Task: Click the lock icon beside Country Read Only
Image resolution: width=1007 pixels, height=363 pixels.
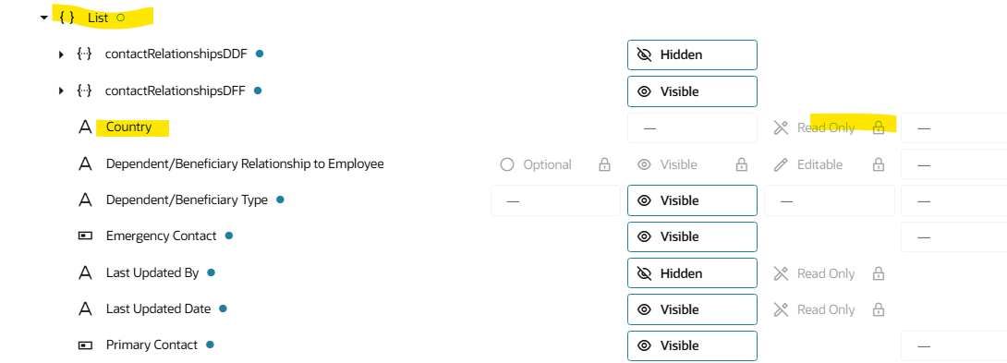Action: tap(878, 127)
